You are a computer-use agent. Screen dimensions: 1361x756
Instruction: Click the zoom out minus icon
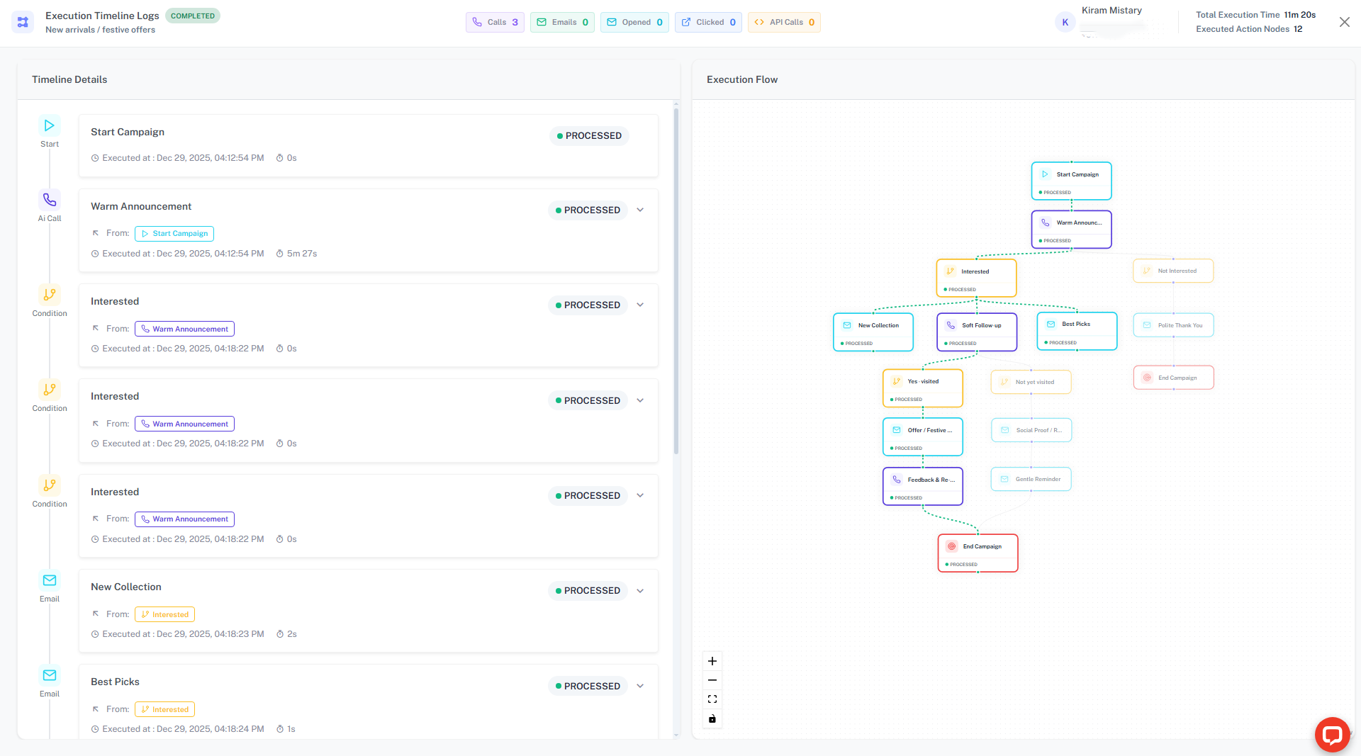[712, 680]
